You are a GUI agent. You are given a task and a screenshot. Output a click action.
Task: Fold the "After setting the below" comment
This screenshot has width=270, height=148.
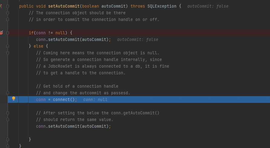point(8,113)
